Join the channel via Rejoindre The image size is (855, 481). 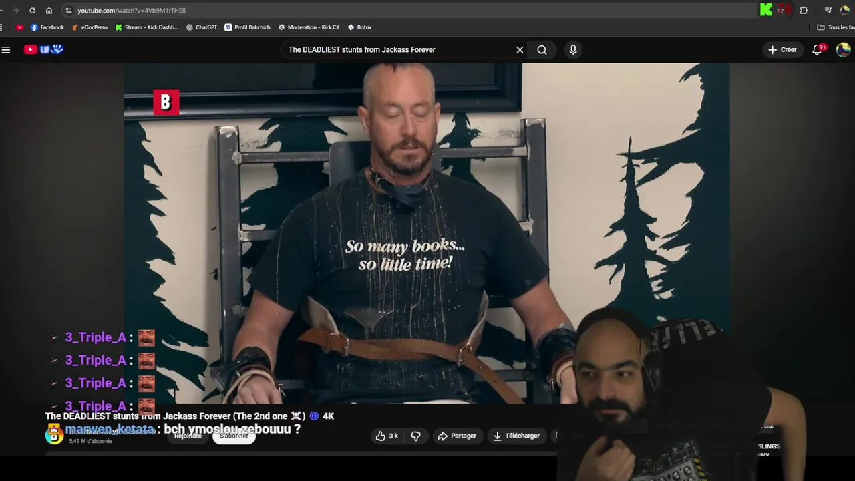[188, 436]
